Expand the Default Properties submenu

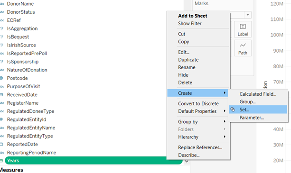(198, 111)
